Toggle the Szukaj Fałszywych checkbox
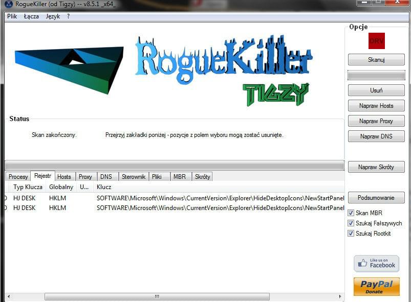This screenshot has height=302, width=411. pyautogui.click(x=351, y=223)
